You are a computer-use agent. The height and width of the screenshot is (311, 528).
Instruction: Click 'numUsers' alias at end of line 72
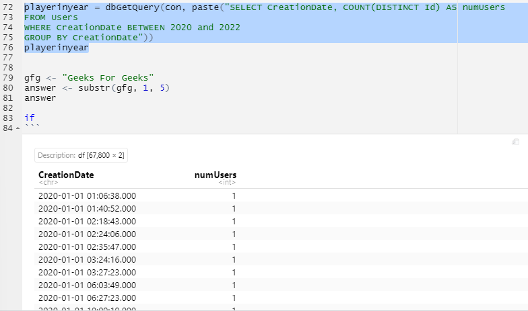point(484,7)
